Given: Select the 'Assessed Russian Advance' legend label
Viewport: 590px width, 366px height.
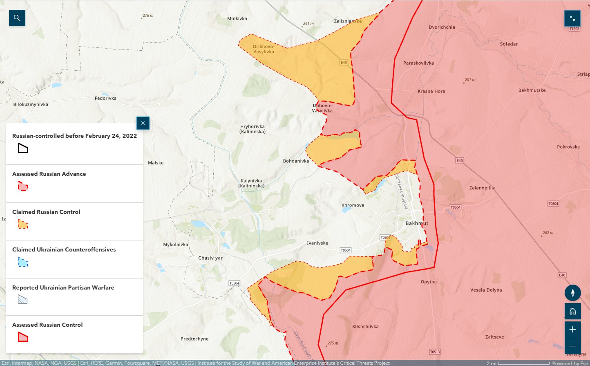Looking at the screenshot, I should (x=49, y=174).
